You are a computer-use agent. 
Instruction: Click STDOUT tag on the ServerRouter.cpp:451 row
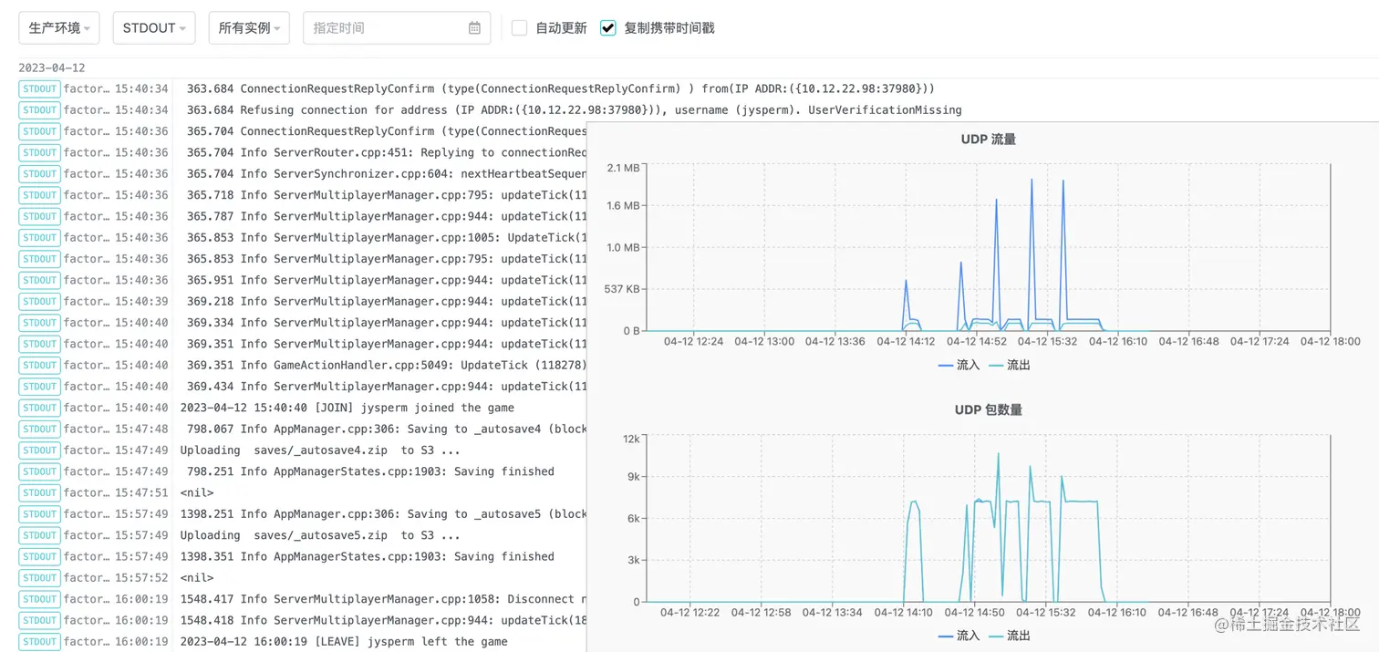pos(39,152)
